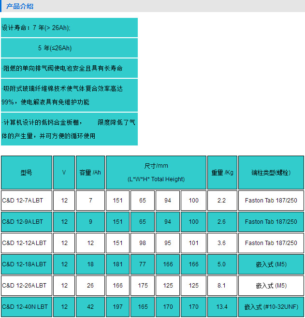Click the 端柱类型(螺栓) column header

pos(271,173)
